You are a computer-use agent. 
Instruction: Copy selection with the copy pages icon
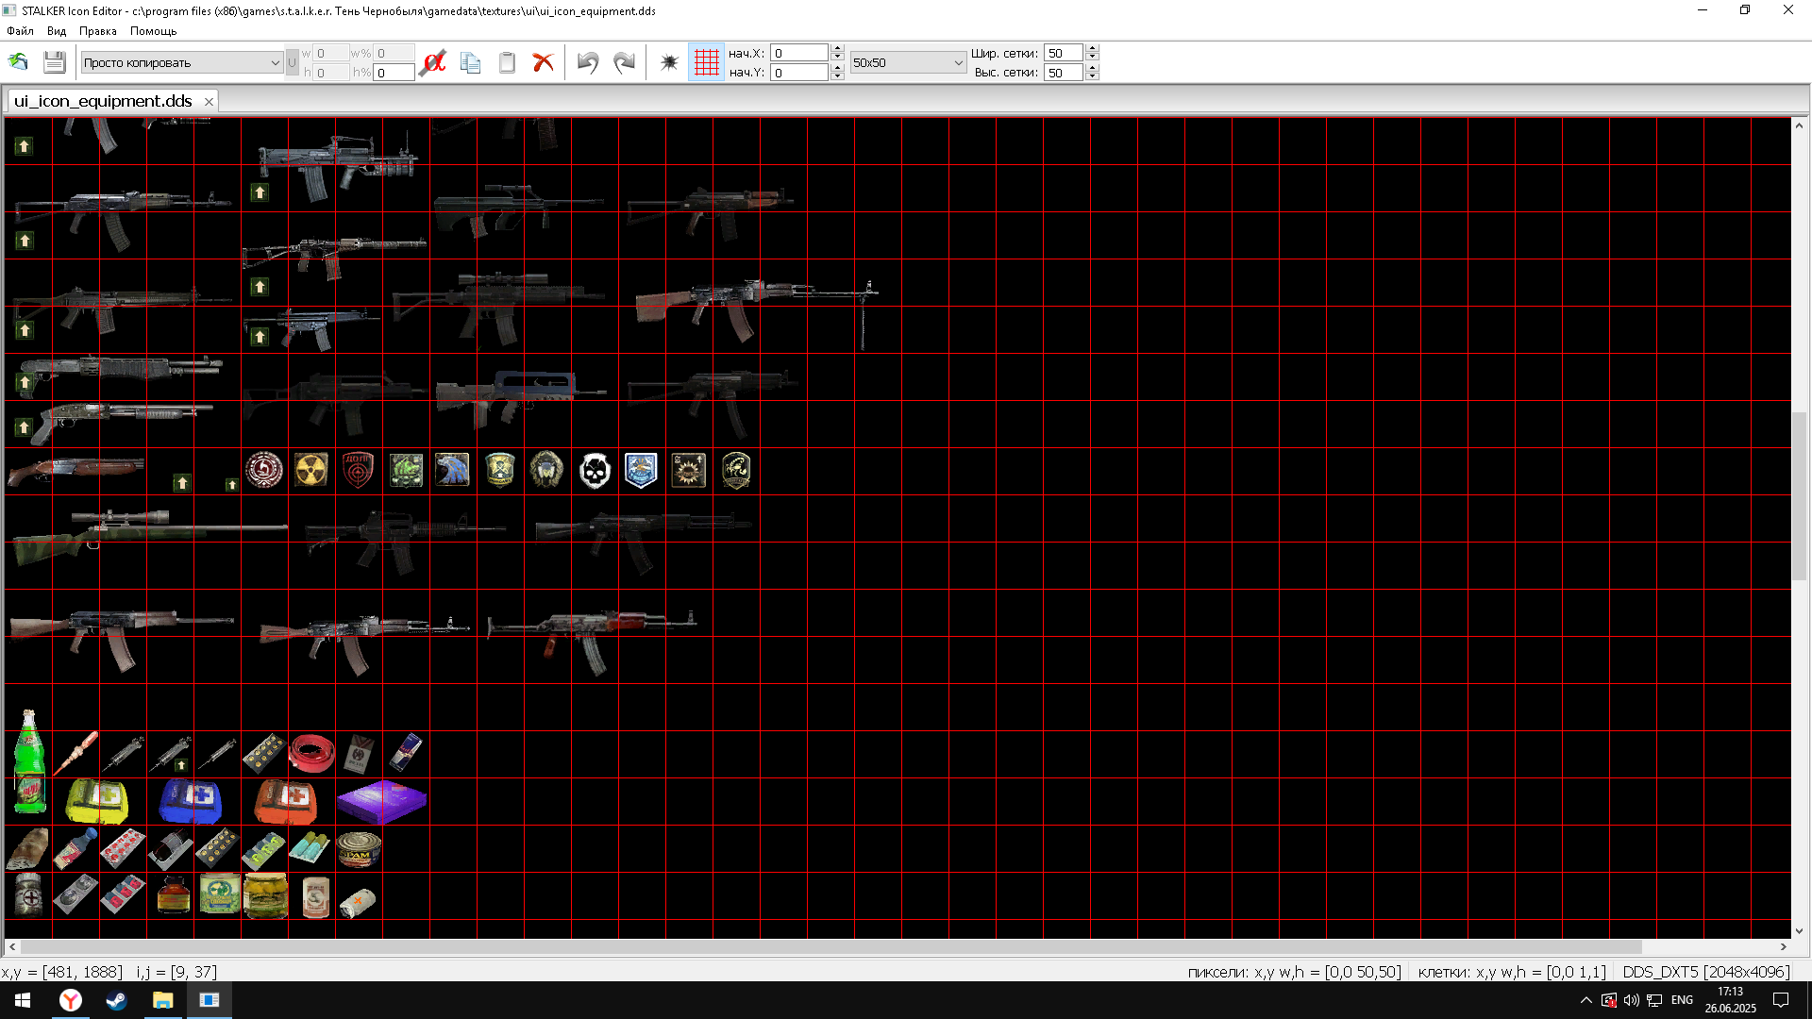click(x=470, y=62)
